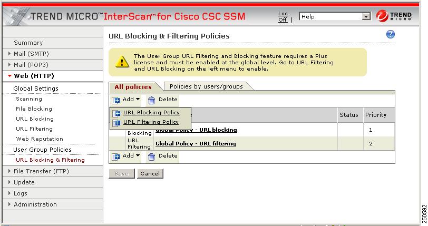428x226 pixels.
Task: Select Mail (POP3) menu label
Action: click(x=31, y=65)
